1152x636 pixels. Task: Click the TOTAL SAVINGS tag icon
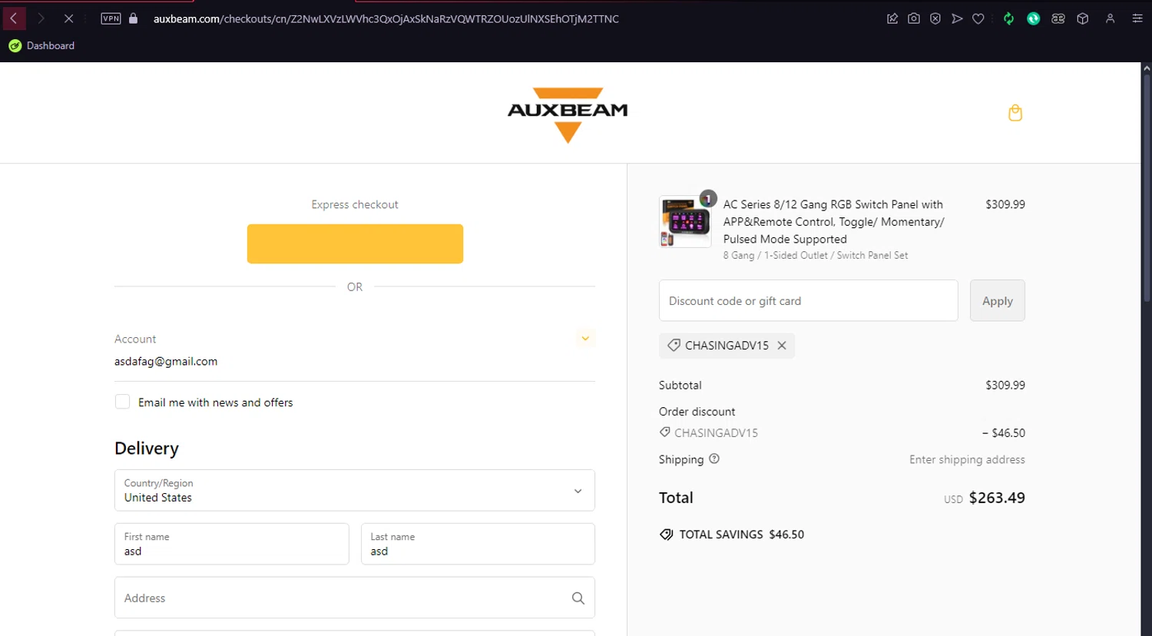pyautogui.click(x=666, y=535)
